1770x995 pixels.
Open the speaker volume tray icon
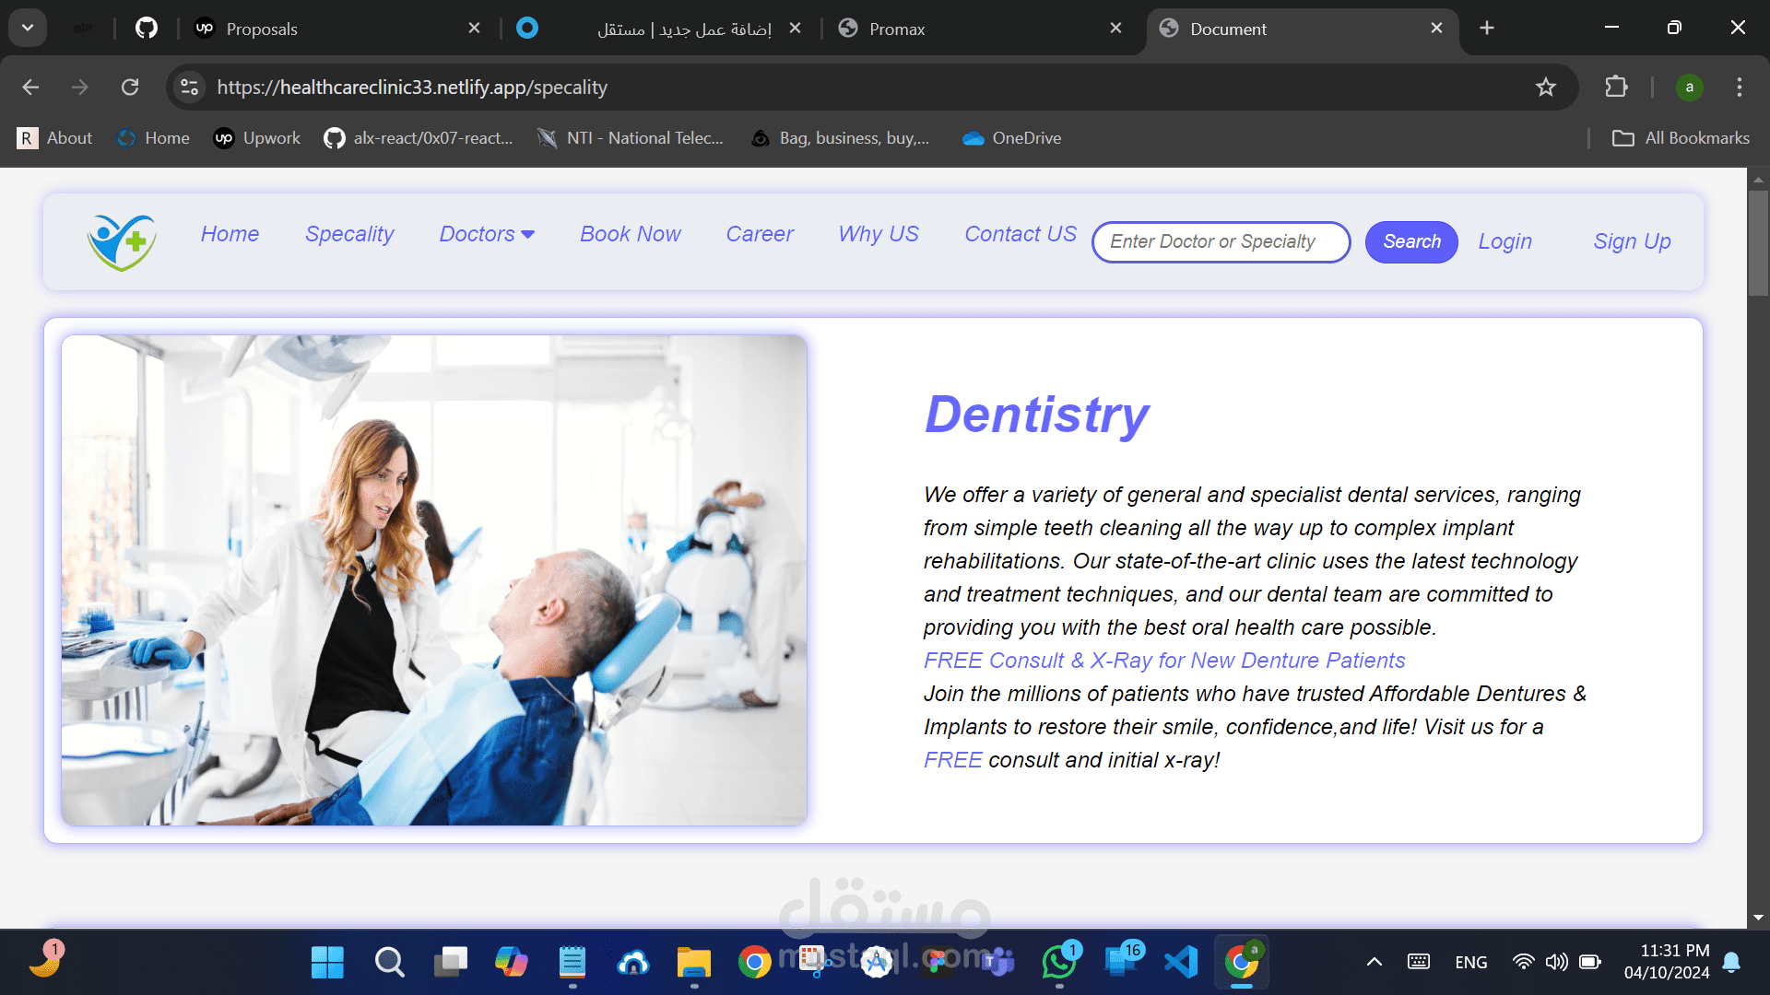[1556, 963]
